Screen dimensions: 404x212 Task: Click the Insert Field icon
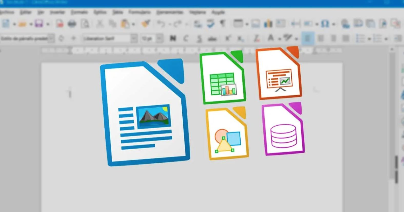point(308,24)
